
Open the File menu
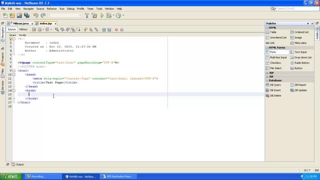coord(3,9)
